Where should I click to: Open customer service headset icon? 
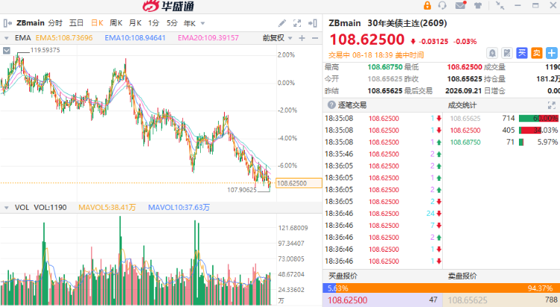pyautogui.click(x=443, y=5)
